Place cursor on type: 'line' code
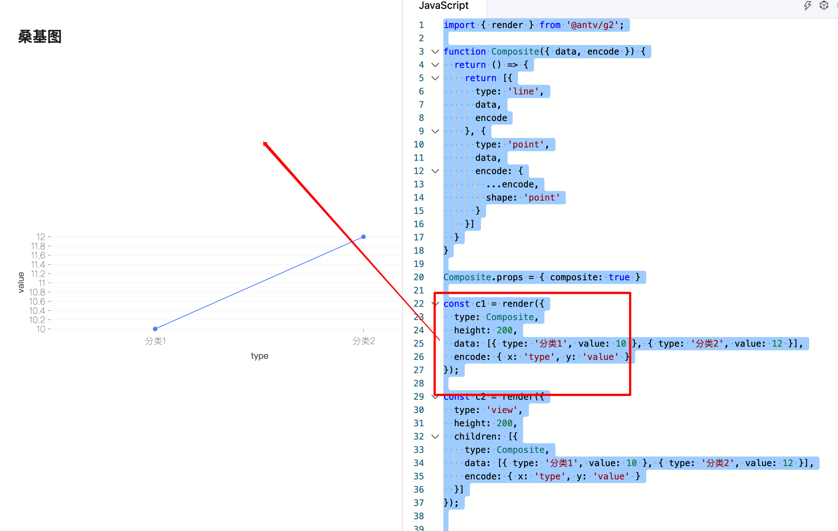The height and width of the screenshot is (531, 838). tap(509, 91)
